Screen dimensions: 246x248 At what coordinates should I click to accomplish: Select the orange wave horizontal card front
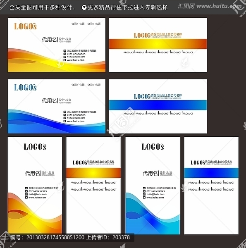coord(57,45)
